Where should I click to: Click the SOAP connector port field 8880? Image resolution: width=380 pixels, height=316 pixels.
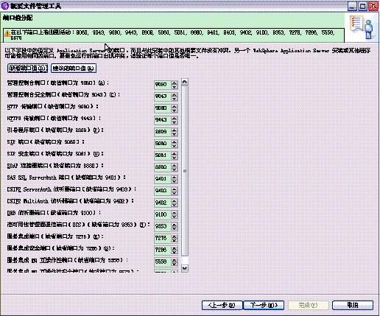tap(162, 167)
